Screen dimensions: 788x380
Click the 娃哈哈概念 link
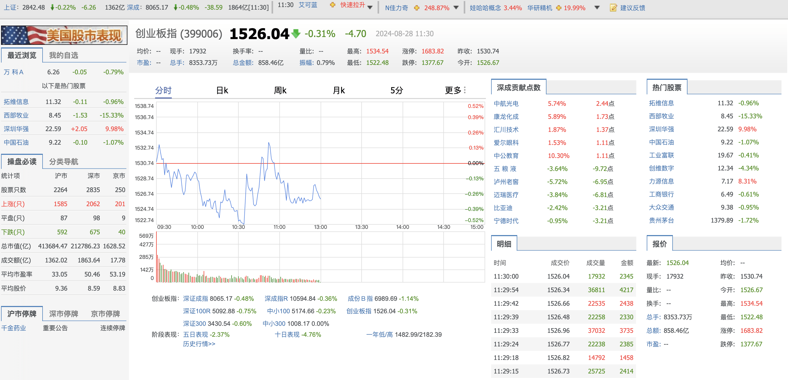pyautogui.click(x=485, y=8)
